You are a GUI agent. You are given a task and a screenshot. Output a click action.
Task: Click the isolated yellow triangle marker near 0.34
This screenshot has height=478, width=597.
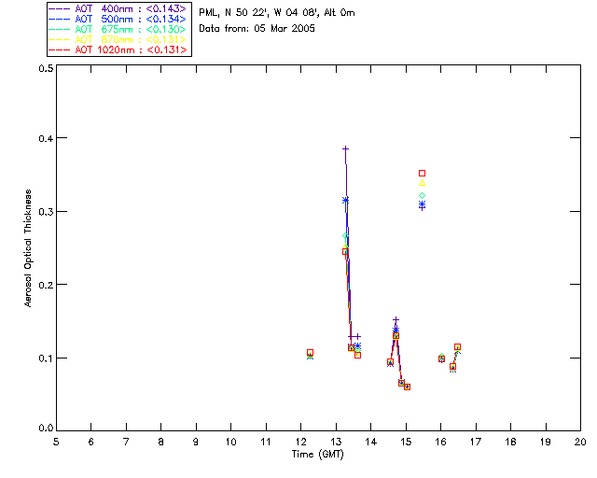point(422,183)
